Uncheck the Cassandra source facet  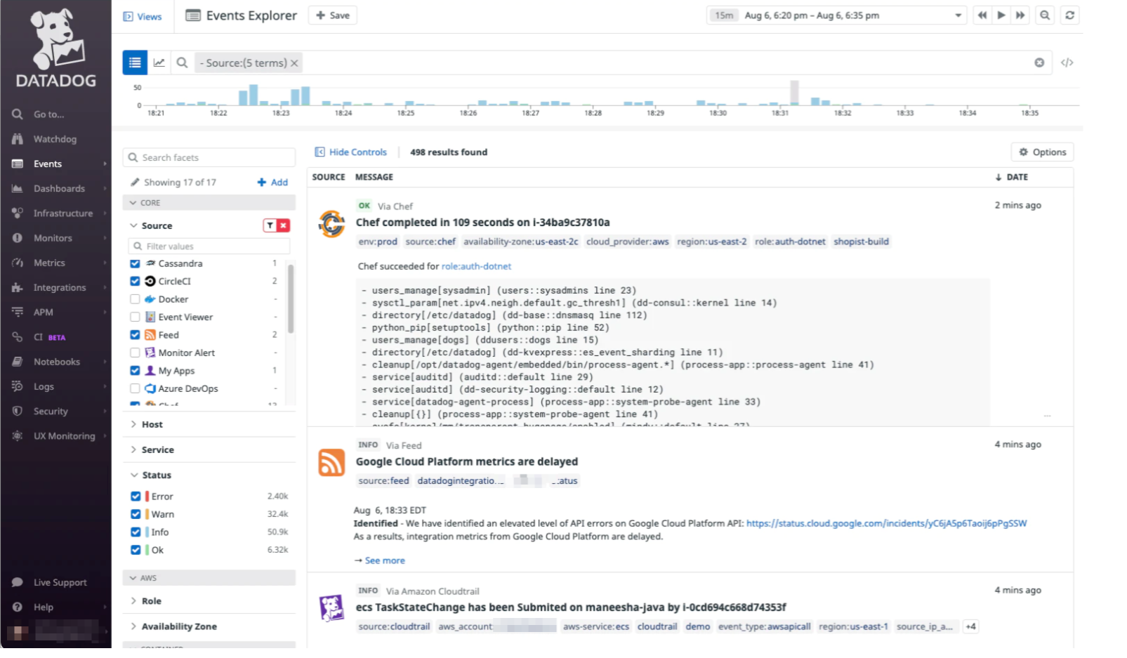pos(135,263)
